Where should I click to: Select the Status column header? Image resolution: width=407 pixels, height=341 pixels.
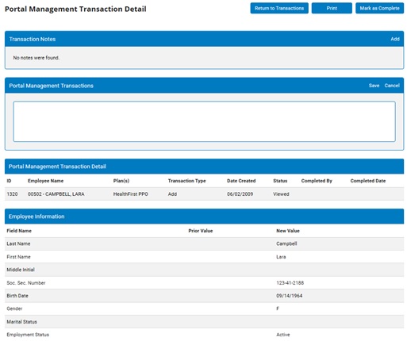pyautogui.click(x=280, y=181)
